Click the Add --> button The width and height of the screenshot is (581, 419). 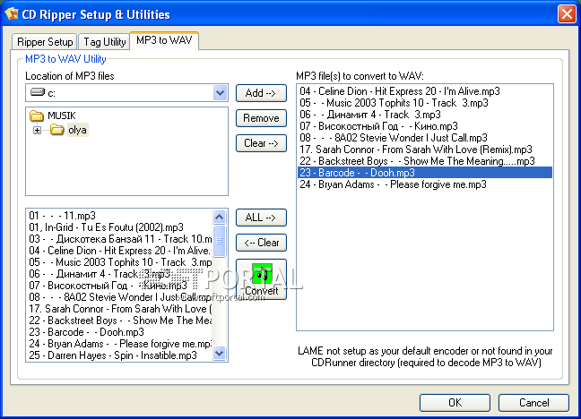[x=261, y=93]
